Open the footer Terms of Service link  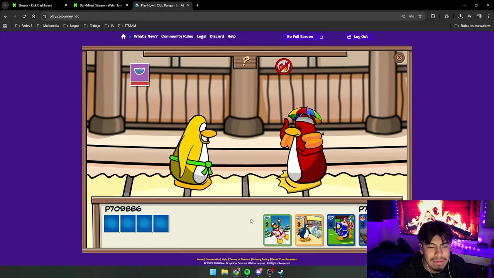click(x=240, y=259)
